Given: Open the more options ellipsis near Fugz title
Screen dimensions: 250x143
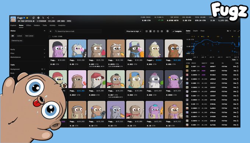Looking at the screenshot, I should (x=53, y=18).
